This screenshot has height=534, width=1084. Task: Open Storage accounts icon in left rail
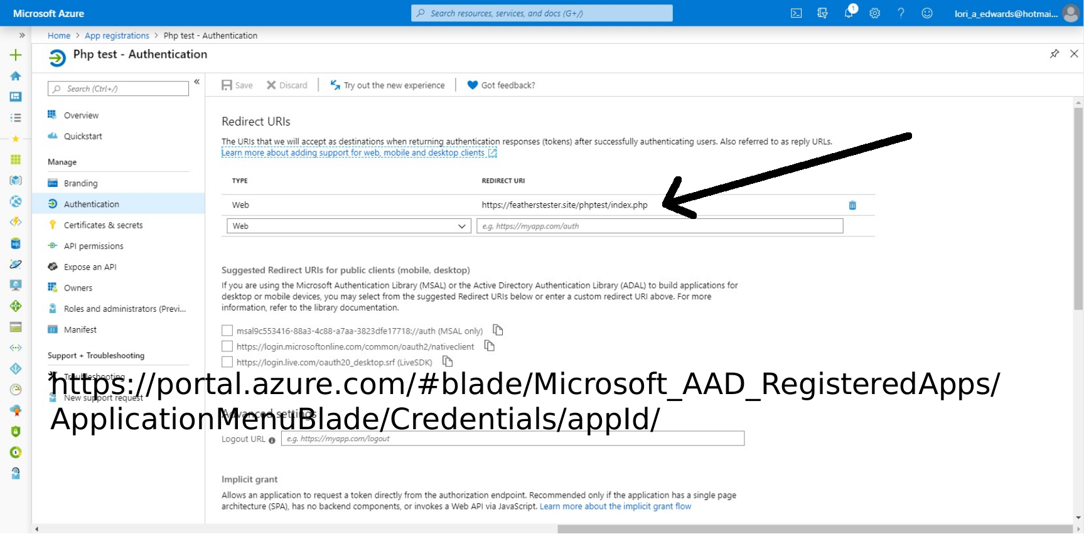pos(16,327)
